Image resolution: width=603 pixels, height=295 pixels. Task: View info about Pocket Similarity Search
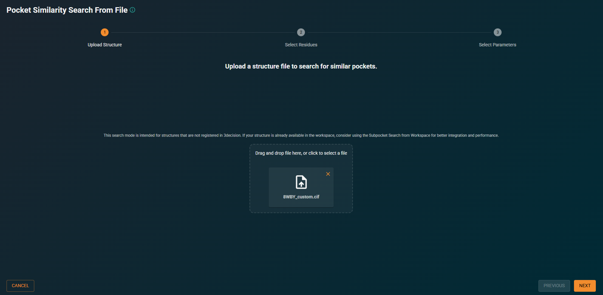click(x=132, y=9)
